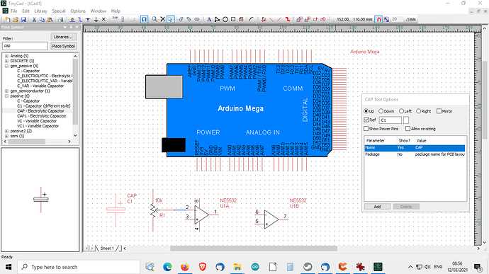
Task: Select CAP - Electrolytic Capacitor in the tree
Action: [40, 111]
